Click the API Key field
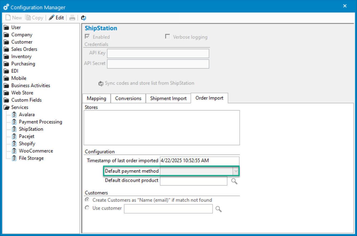357x236 pixels. (x=158, y=53)
